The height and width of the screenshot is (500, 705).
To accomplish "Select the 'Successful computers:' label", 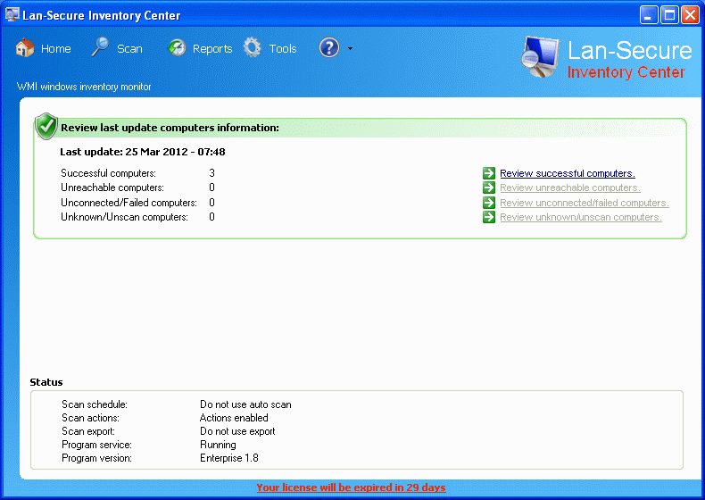I will pos(108,173).
